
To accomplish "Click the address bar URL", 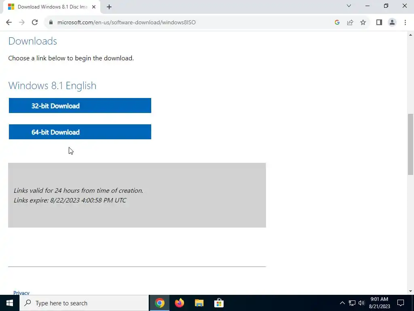I will click(127, 22).
